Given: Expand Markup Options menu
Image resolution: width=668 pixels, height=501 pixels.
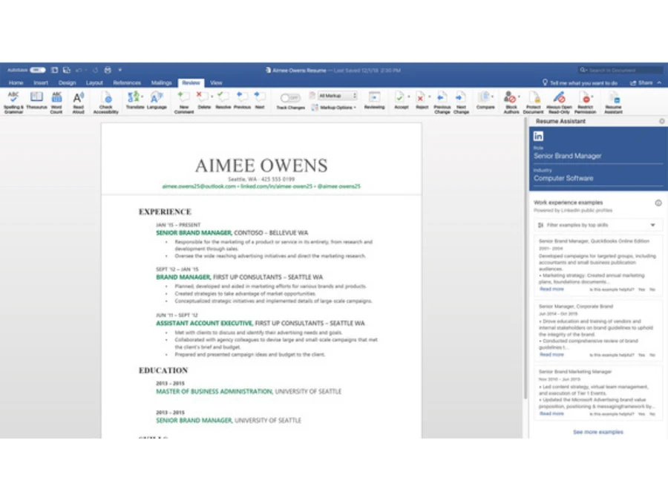Looking at the screenshot, I should tap(335, 108).
